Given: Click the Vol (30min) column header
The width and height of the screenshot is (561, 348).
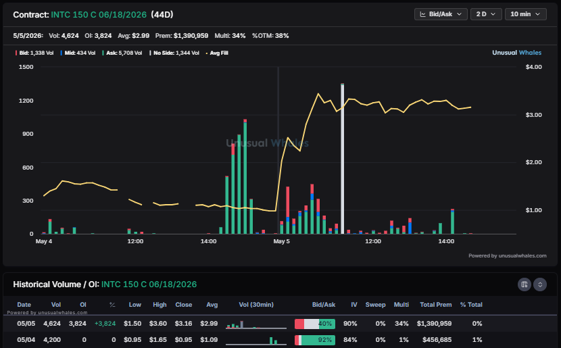Looking at the screenshot, I should point(256,305).
